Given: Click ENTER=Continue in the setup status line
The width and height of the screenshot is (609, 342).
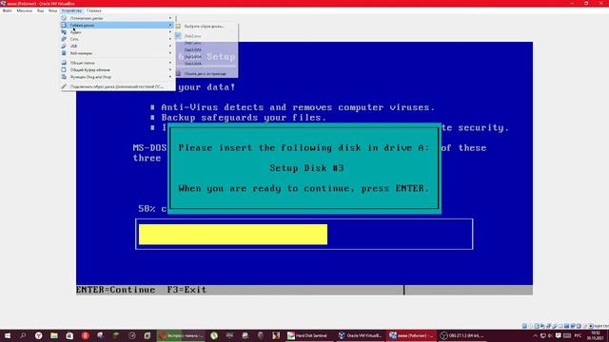Looking at the screenshot, I should (x=116, y=290).
